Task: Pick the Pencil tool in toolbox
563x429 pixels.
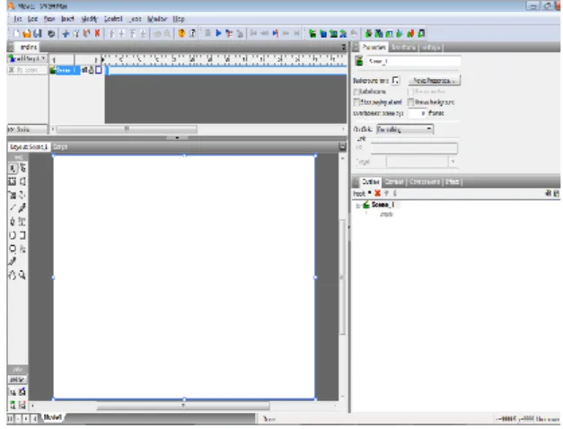Action: point(22,208)
